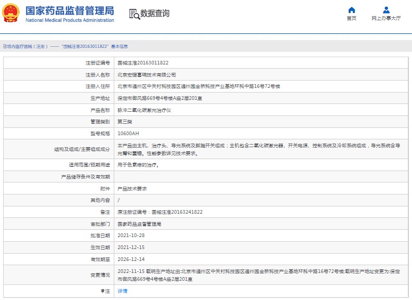
Task: Click the original registration number 国械注准20163241822
Action: coord(176,212)
